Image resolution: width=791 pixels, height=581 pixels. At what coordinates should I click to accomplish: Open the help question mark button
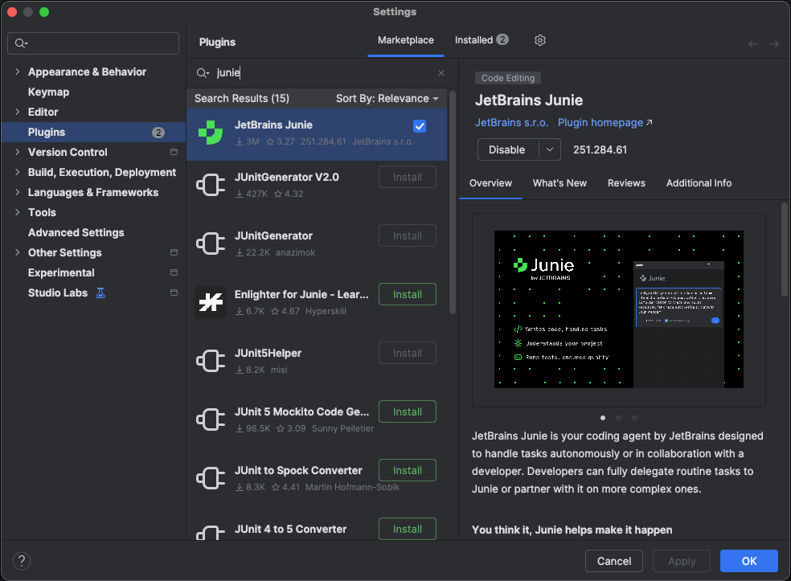22,561
